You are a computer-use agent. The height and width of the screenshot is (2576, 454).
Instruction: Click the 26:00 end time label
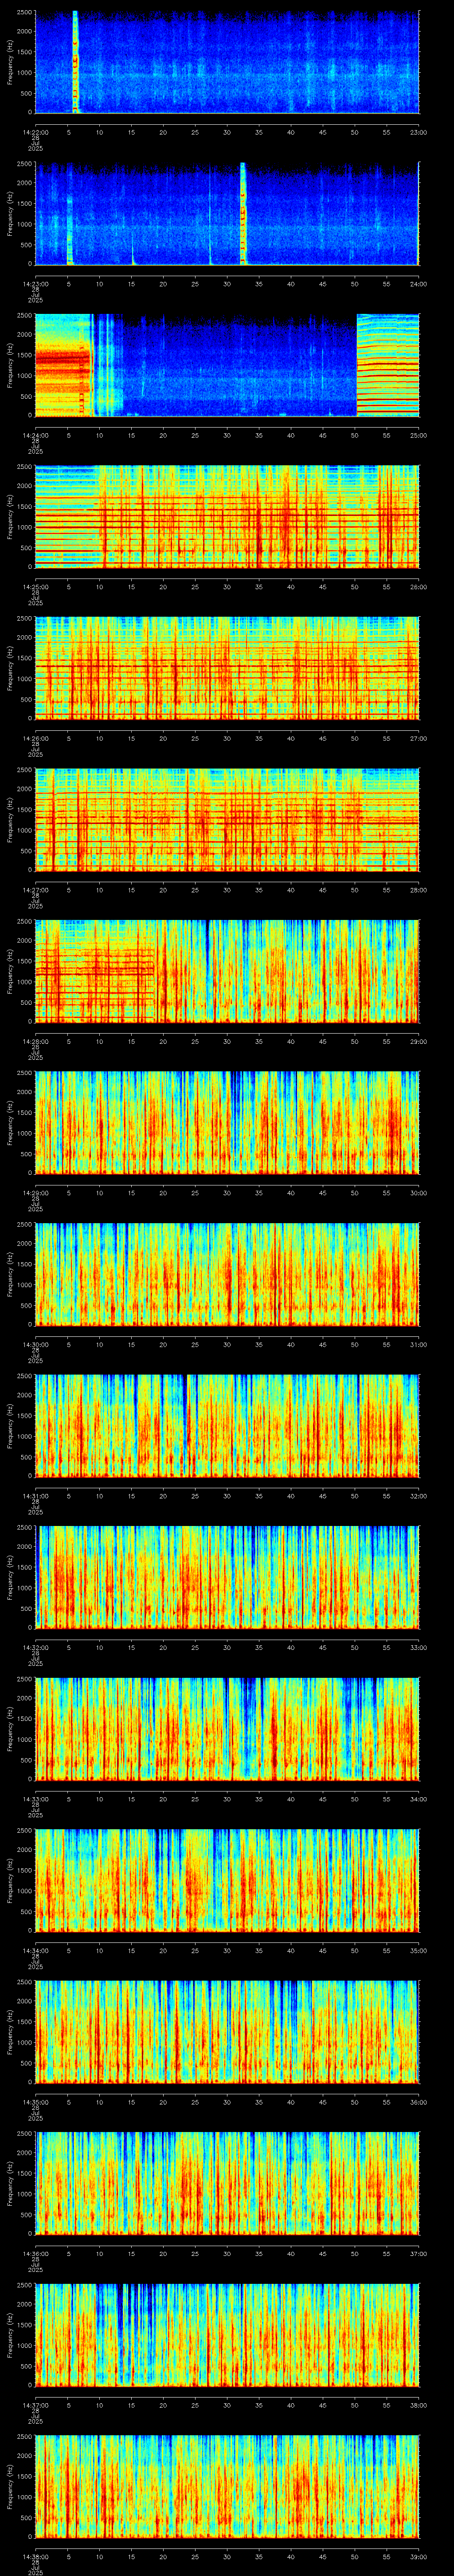click(418, 586)
